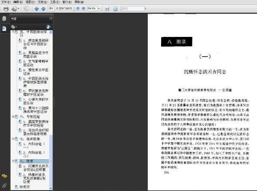This screenshot has width=257, height=191.
Task: Select bookmark 7. 心律失常的中医诊治
Action: (36, 101)
